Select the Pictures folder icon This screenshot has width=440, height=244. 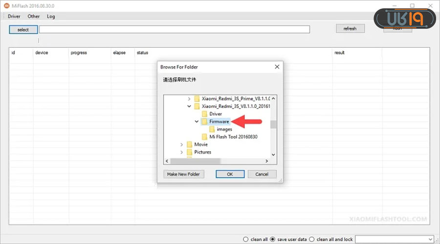click(189, 152)
